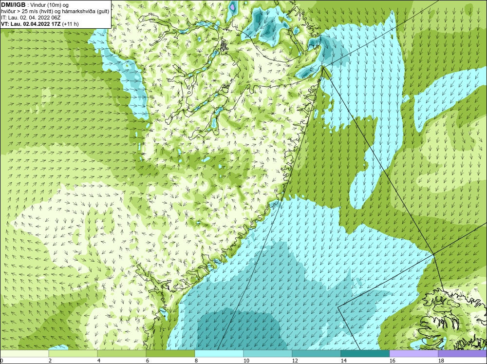Click the legend value label "10"
This screenshot has width=487, height=364.
246,361
